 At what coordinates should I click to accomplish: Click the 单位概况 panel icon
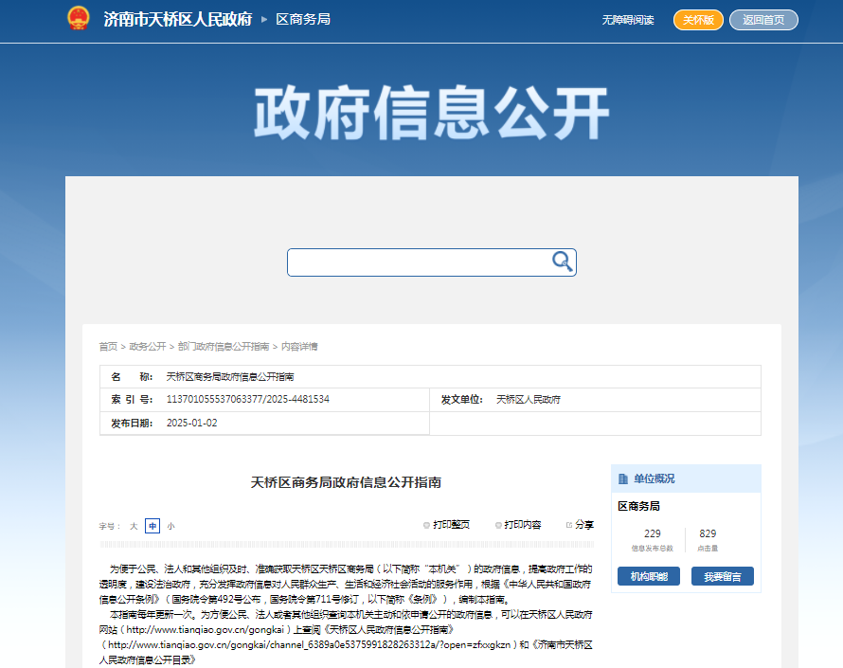623,479
